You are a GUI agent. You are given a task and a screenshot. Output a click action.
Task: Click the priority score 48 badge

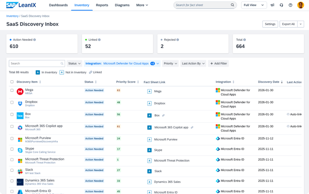click(118, 102)
